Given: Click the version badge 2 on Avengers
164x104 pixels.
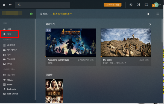Looking at the screenshot, I should click(48, 30).
